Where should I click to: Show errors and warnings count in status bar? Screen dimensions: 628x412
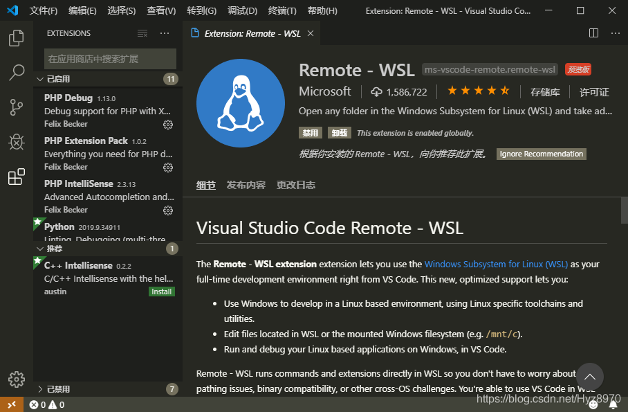click(47, 405)
